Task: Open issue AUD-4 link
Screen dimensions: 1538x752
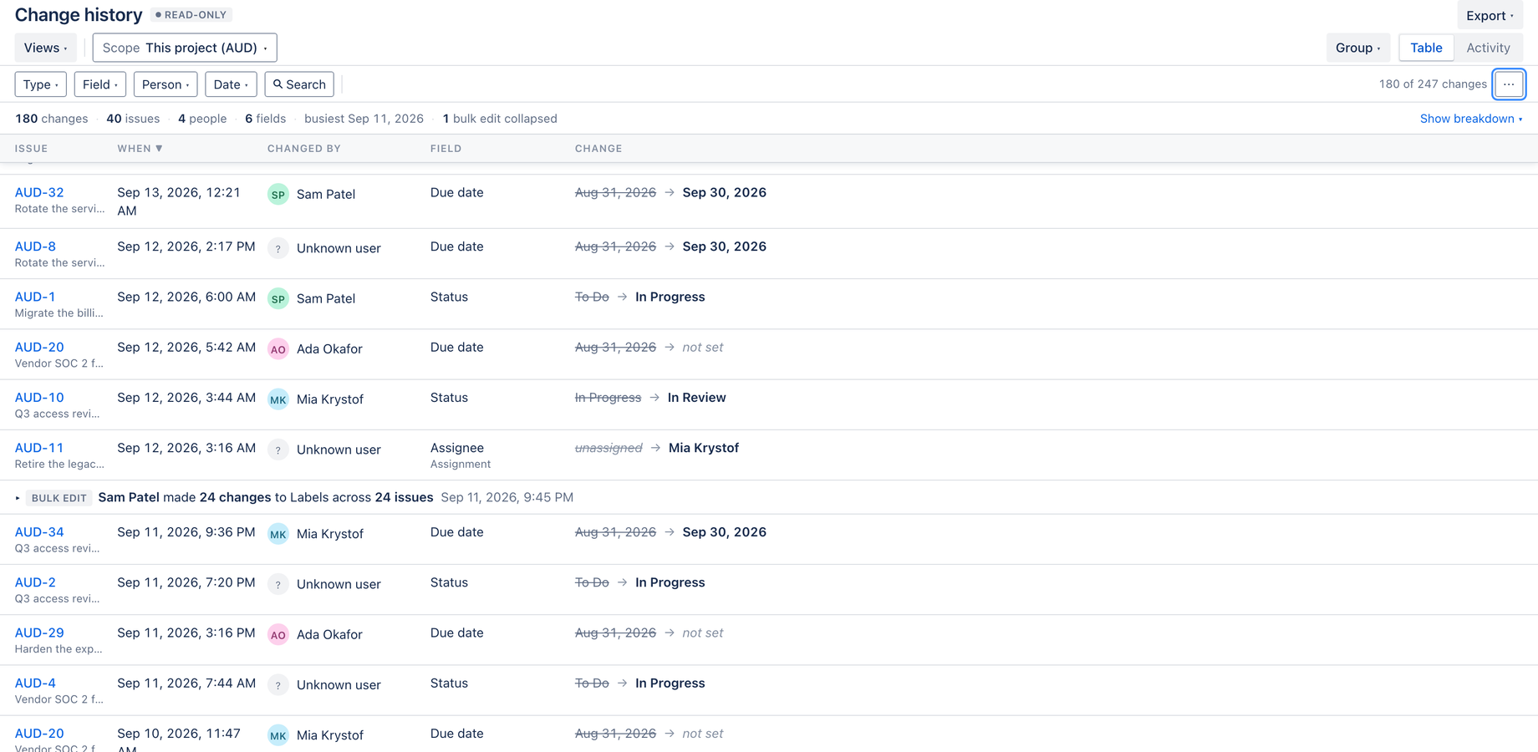Action: (35, 683)
